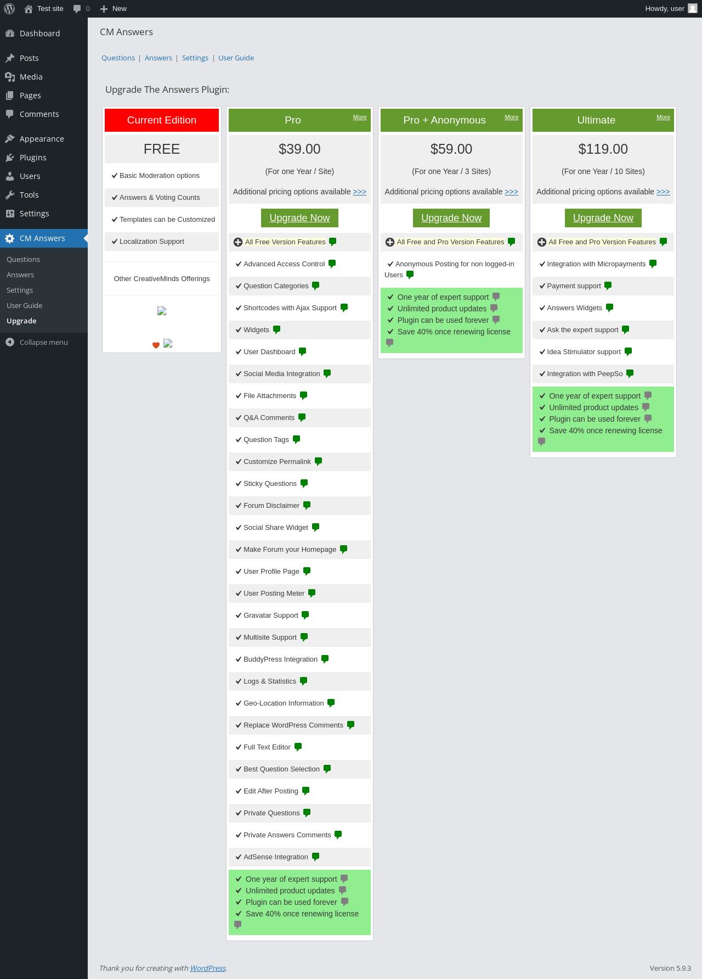Viewport: 702px width, 979px height.
Task: Click the tooltip icon beside Anonymous Posting Users
Action: point(410,275)
